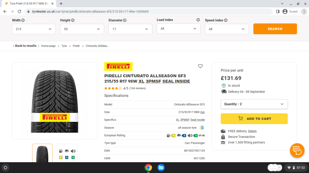Click the 3PMSF specifics term

[x=185, y=120]
